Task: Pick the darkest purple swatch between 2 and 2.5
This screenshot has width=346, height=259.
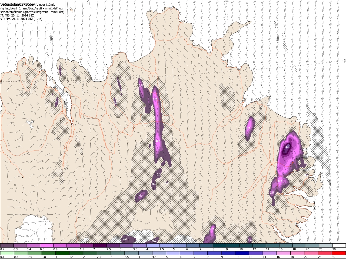Action: click(100, 245)
